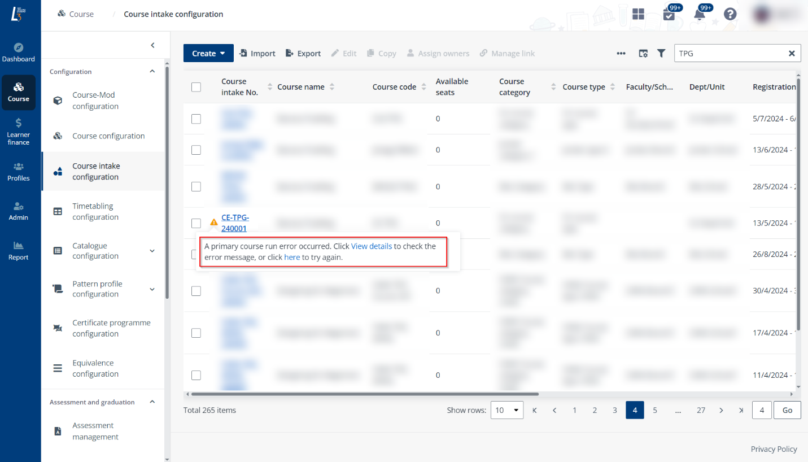Click the filter funnel icon
This screenshot has height=462, width=808.
(x=661, y=53)
